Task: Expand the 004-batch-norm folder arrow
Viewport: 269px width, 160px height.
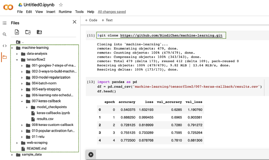Action: click(22, 84)
